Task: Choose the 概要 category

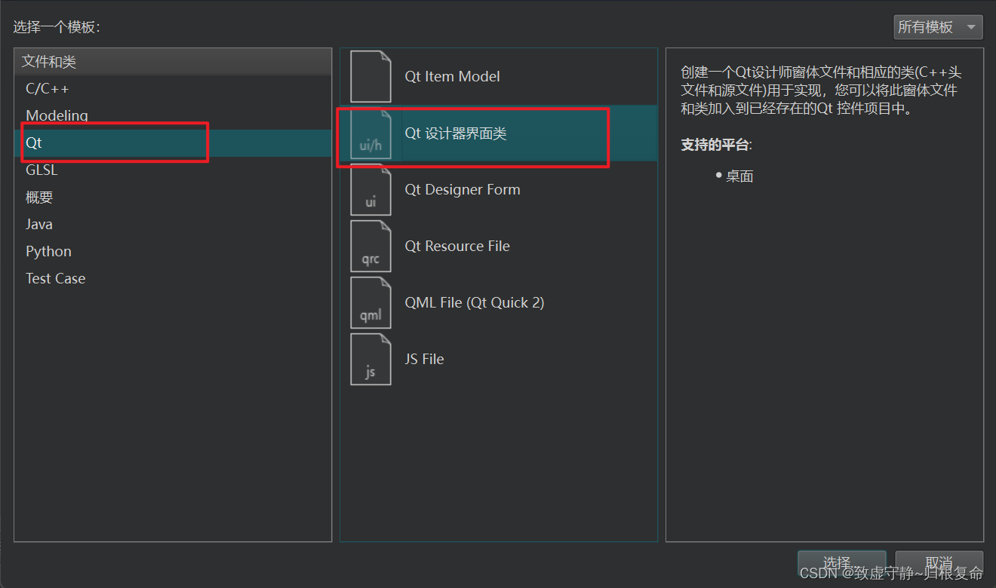Action: (173, 198)
